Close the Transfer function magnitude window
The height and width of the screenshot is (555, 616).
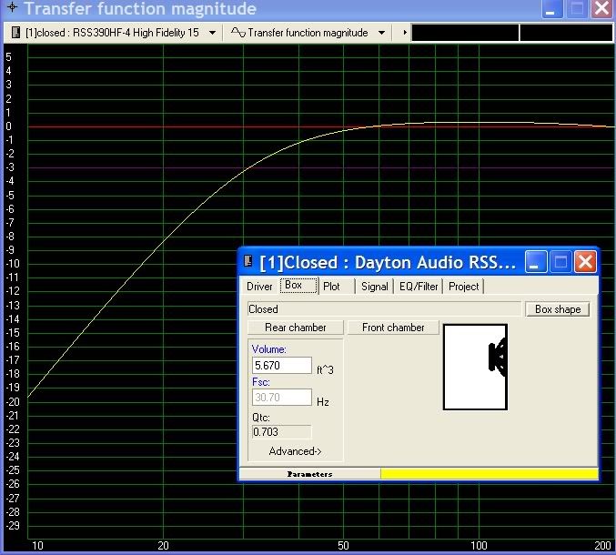[602, 8]
